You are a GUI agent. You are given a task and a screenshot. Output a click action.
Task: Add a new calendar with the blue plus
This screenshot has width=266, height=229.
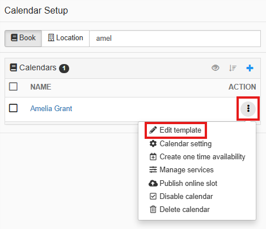250,68
